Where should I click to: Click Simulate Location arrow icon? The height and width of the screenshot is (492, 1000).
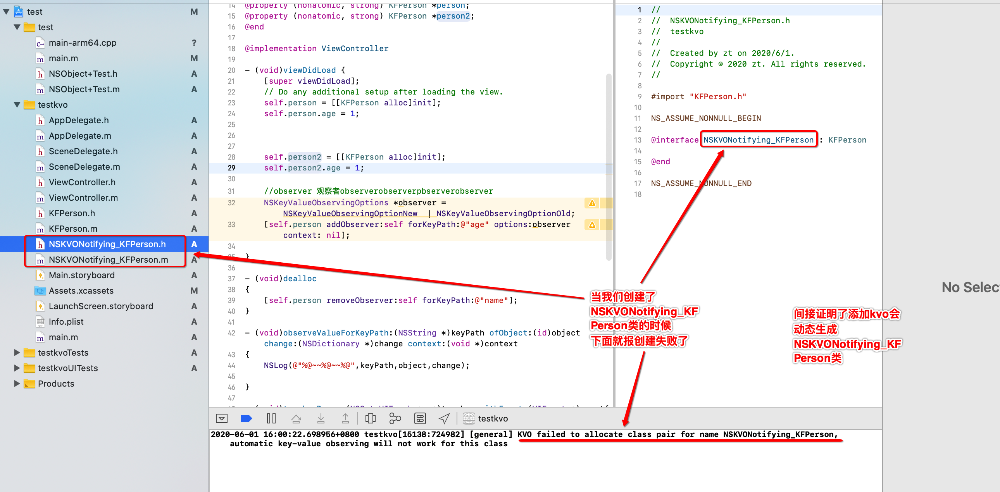(x=444, y=418)
